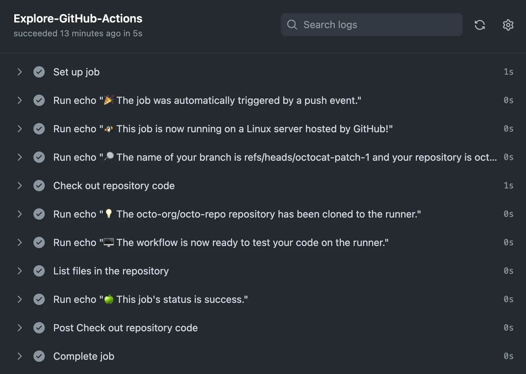Expand the branch name echo step
This screenshot has width=526, height=374.
click(20, 157)
